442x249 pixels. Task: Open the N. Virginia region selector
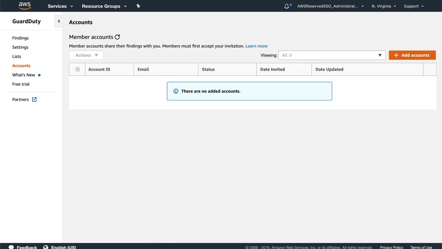coord(384,6)
